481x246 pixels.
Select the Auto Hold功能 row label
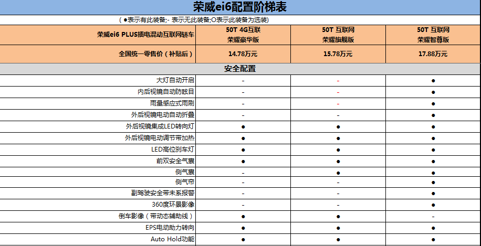(172, 239)
